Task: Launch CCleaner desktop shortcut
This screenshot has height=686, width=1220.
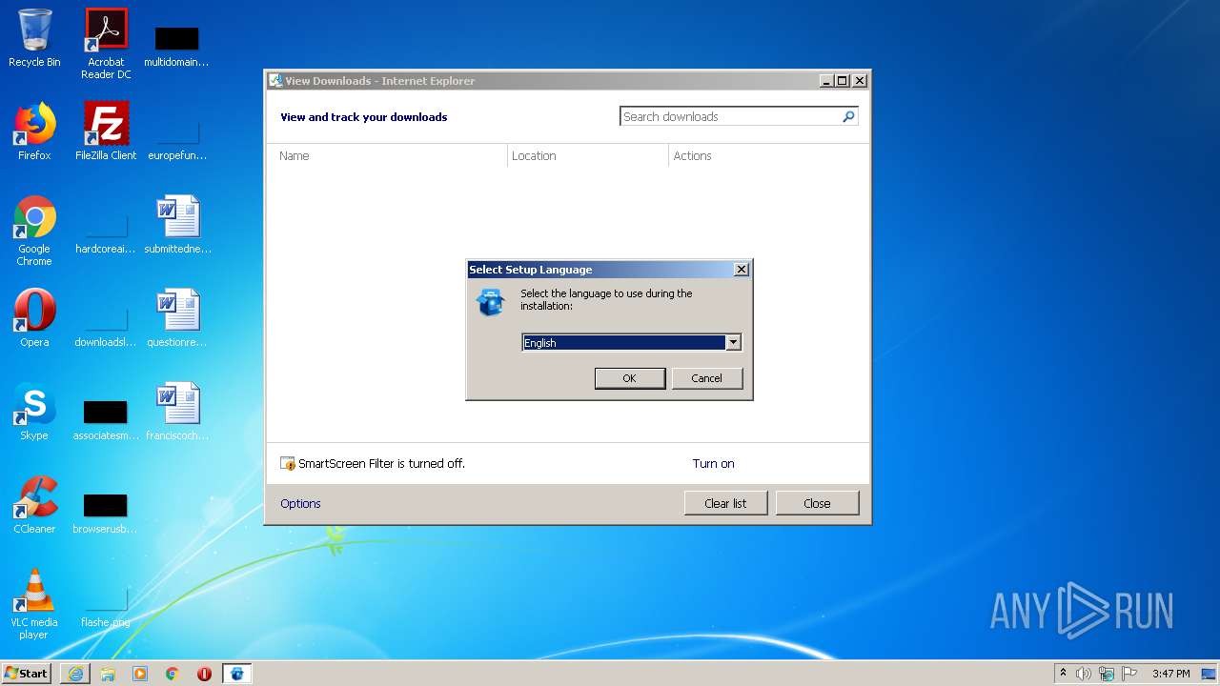Action: pyautogui.click(x=34, y=505)
